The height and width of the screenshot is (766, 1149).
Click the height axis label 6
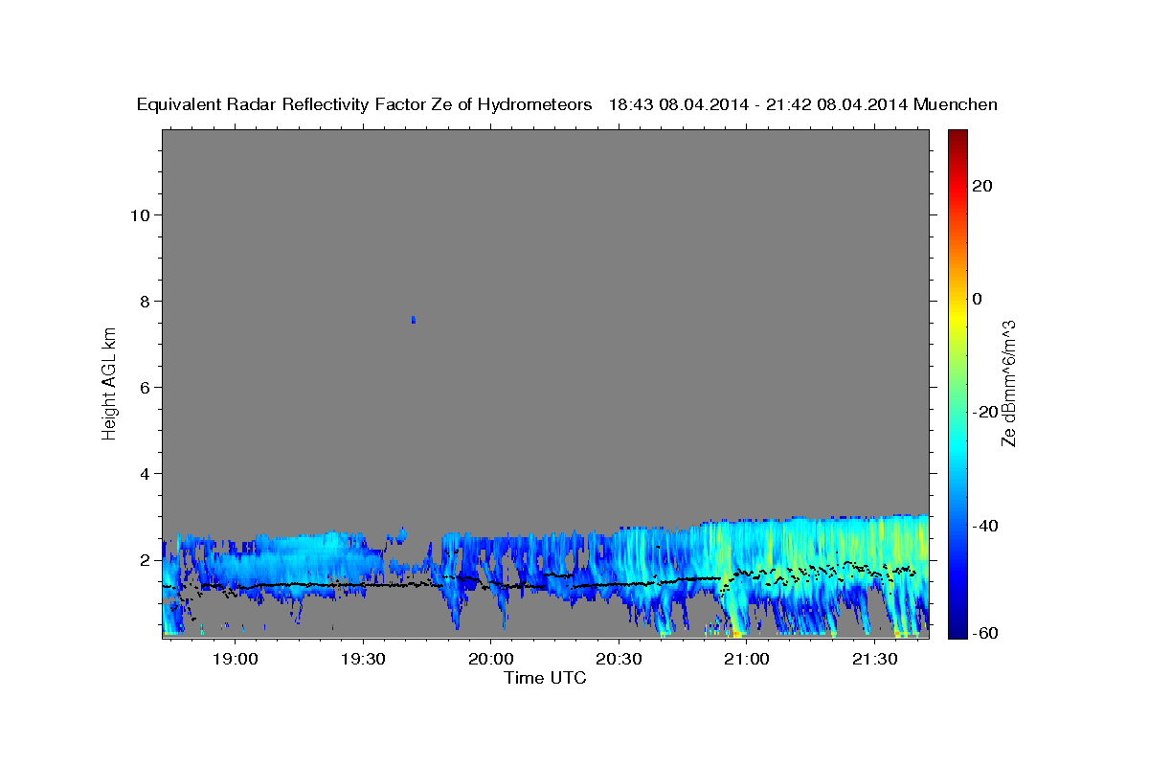point(145,387)
